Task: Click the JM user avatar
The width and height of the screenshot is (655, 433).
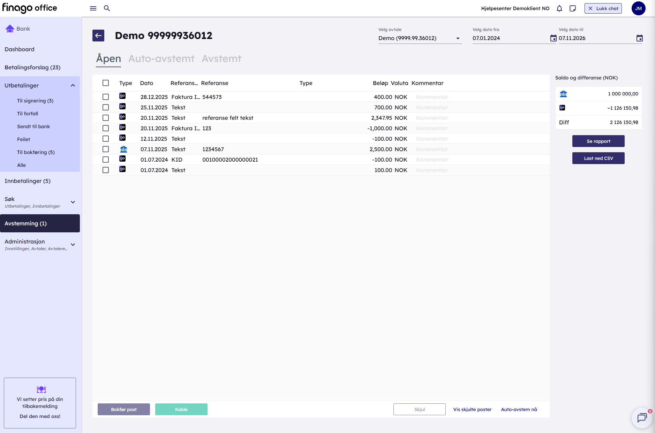Action: 638,8
